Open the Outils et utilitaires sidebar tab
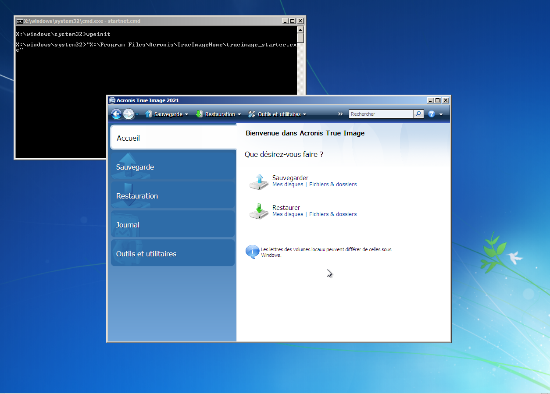 [173, 254]
